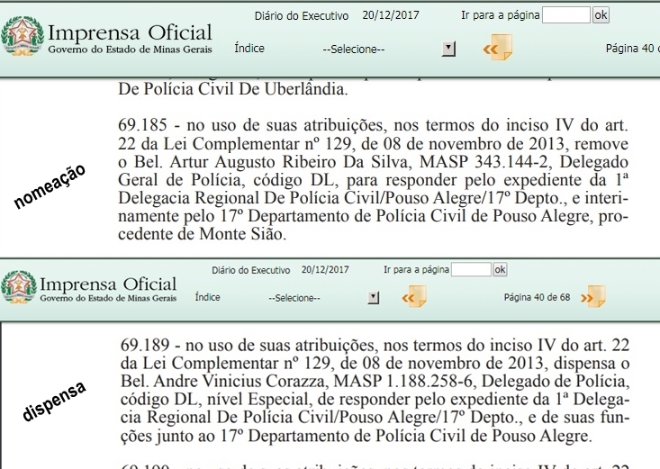Click the previous page icon in the top header
This screenshot has width=660, height=469.
[x=498, y=49]
